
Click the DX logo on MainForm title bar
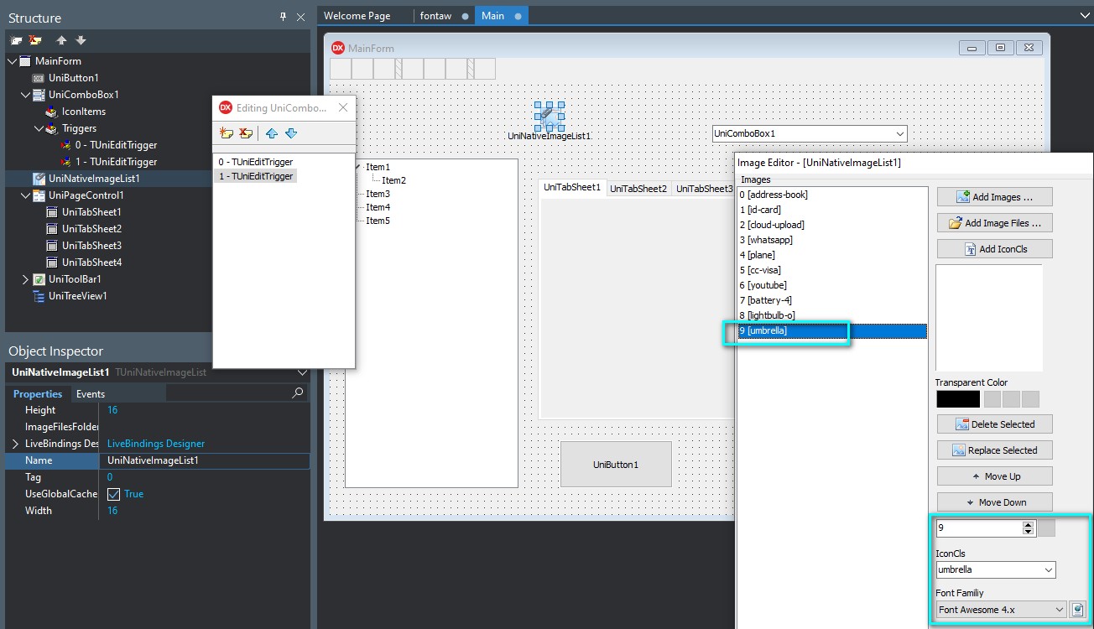pos(338,48)
